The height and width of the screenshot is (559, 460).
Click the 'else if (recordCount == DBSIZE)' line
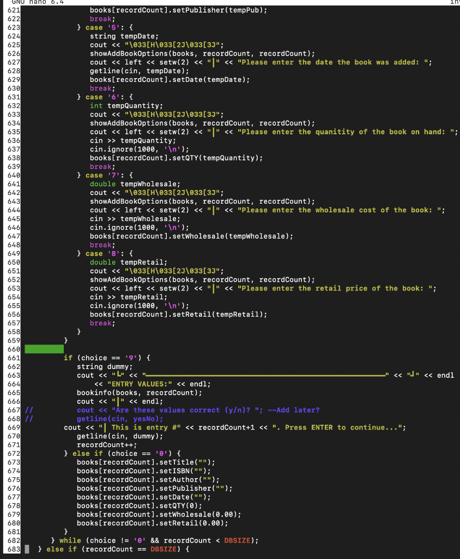pyautogui.click(x=120, y=549)
